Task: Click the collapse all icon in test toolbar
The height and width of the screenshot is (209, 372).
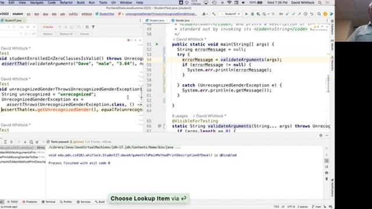Action: click(x=11, y=142)
